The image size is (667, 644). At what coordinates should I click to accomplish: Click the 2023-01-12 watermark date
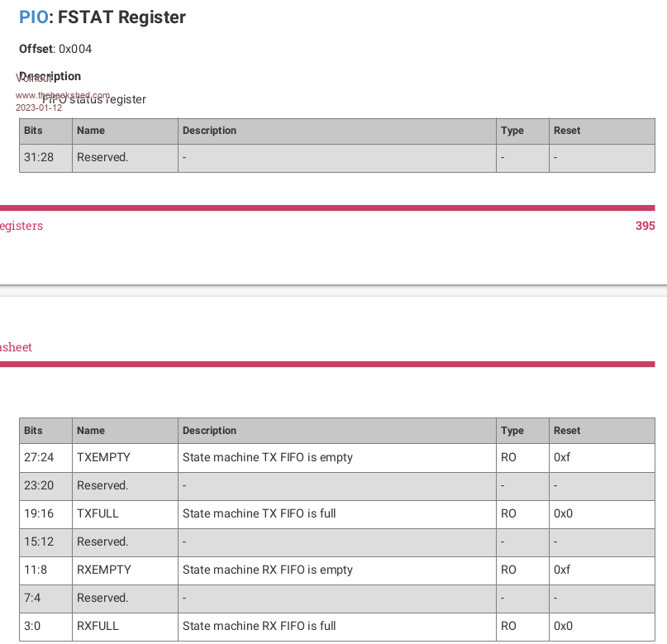point(39,107)
